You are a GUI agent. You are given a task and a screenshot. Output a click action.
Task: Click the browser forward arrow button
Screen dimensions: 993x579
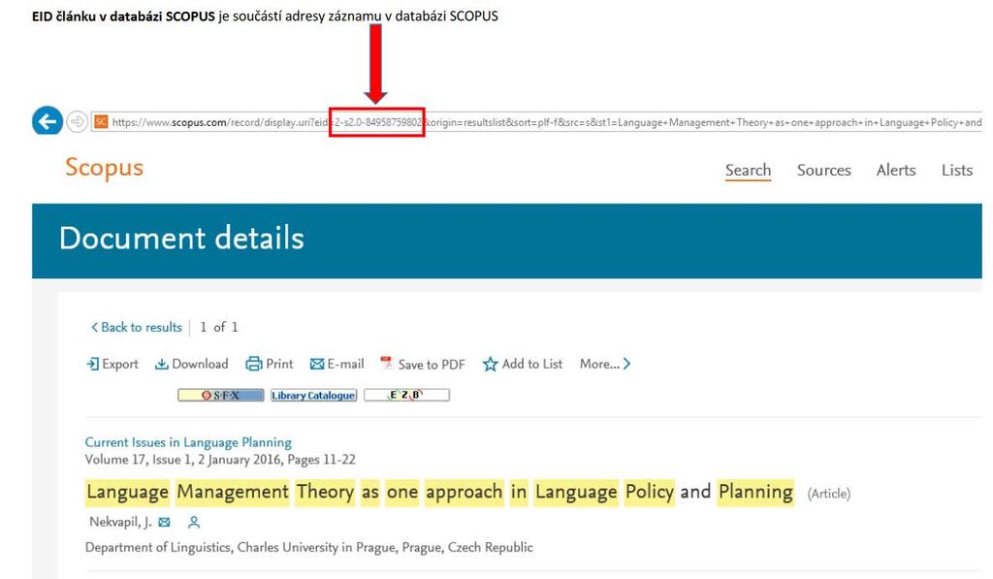(77, 121)
